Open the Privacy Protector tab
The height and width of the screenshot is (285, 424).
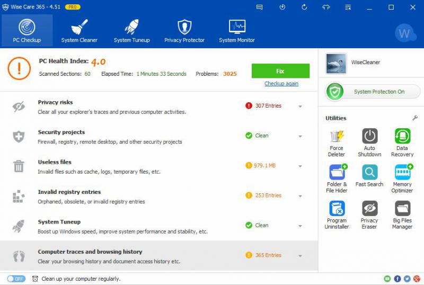pos(184,31)
